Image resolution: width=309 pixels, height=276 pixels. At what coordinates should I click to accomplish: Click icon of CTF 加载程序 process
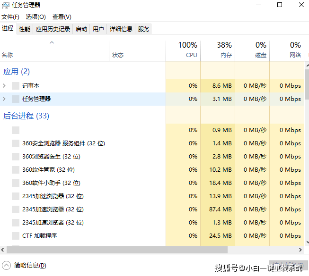[x=16, y=236]
